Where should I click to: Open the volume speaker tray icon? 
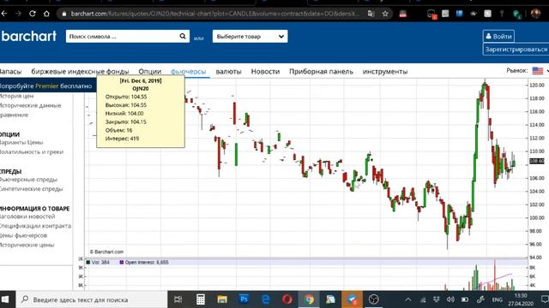450,299
